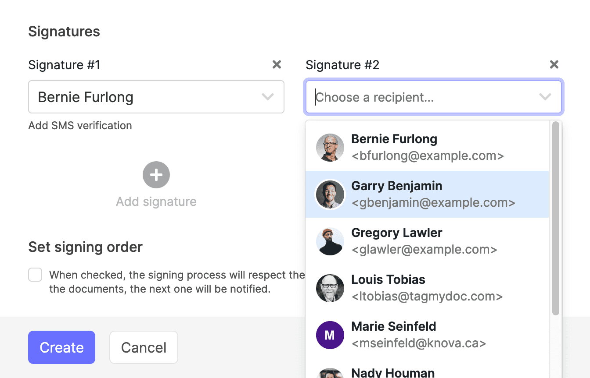Remove Signature #2 with its X icon

pyautogui.click(x=554, y=65)
